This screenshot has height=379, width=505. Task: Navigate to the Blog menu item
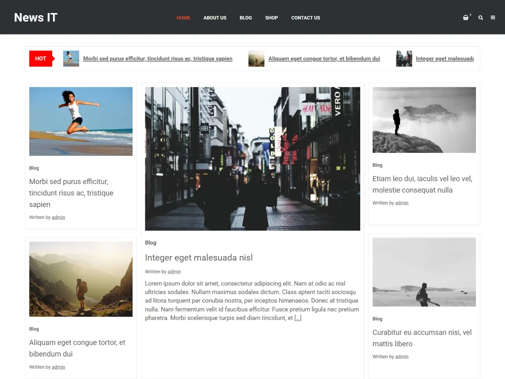246,18
